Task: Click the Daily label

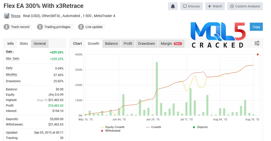Action: click(x=9, y=68)
